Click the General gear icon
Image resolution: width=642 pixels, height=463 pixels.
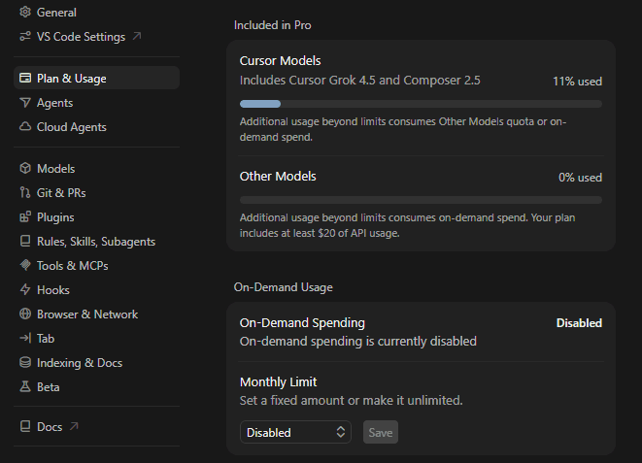pos(25,13)
